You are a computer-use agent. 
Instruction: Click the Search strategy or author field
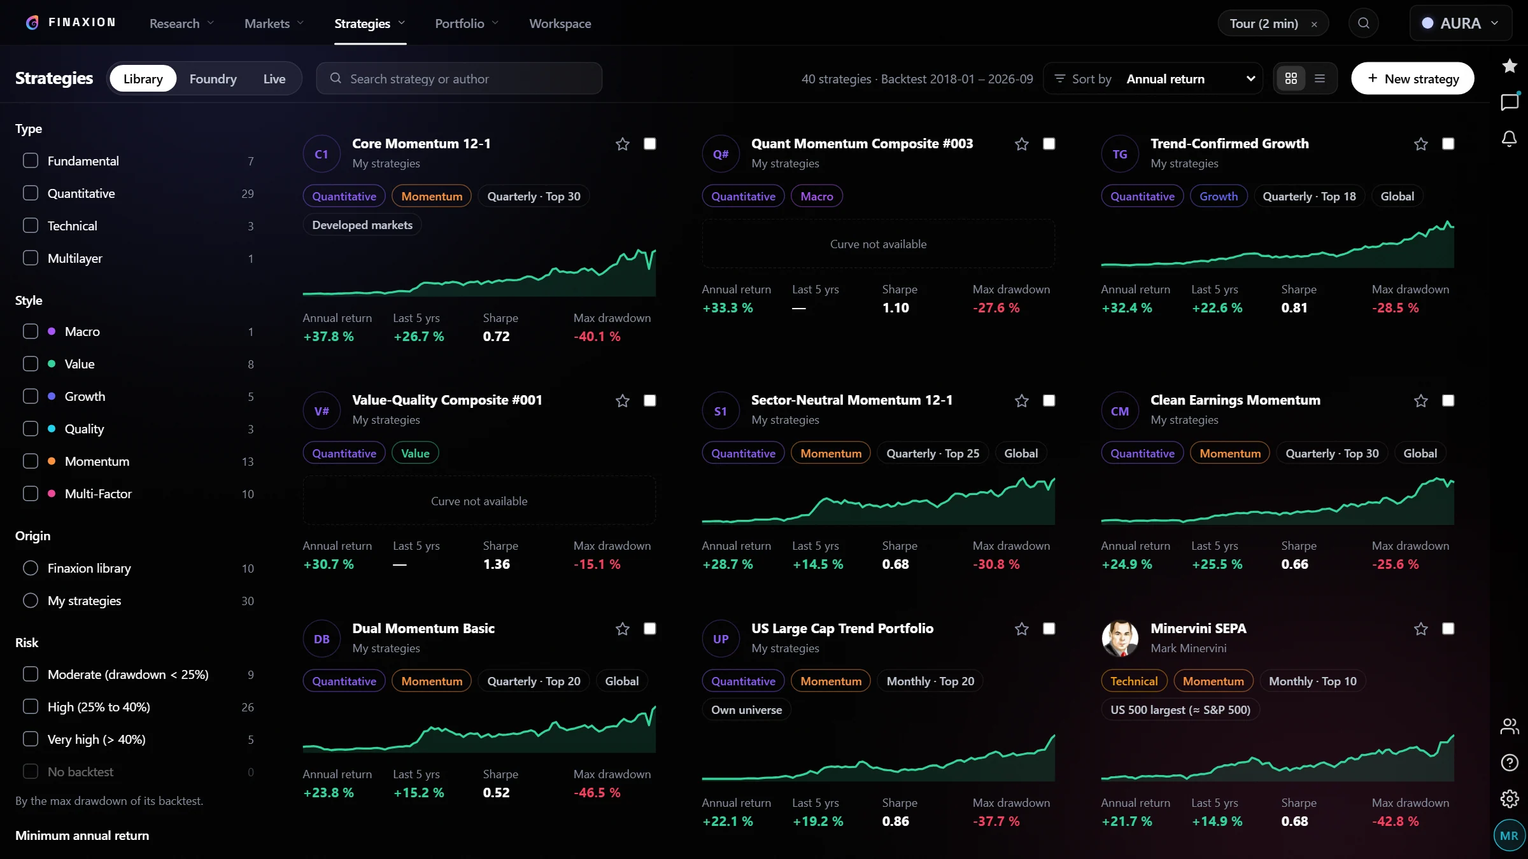pos(459,78)
